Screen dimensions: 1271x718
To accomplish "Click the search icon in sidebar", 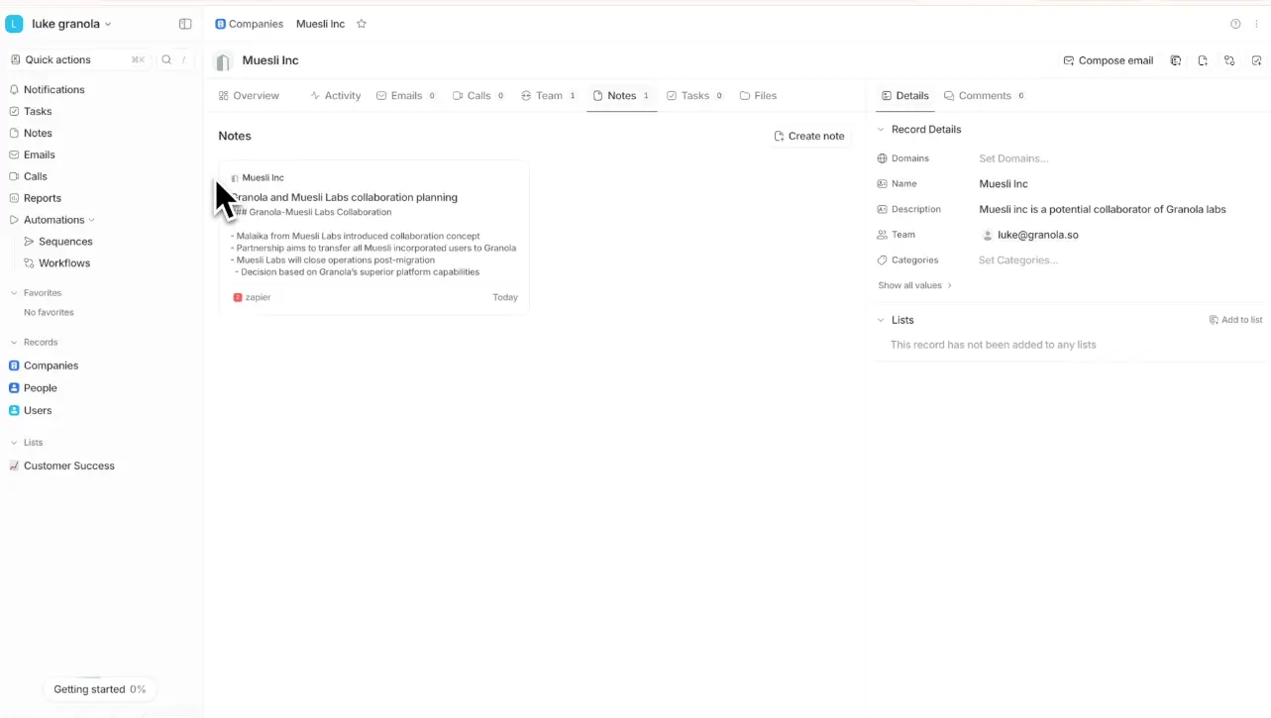I will point(166,60).
